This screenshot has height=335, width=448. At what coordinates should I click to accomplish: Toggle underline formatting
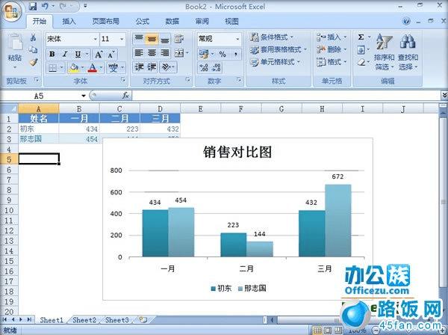click(78, 54)
